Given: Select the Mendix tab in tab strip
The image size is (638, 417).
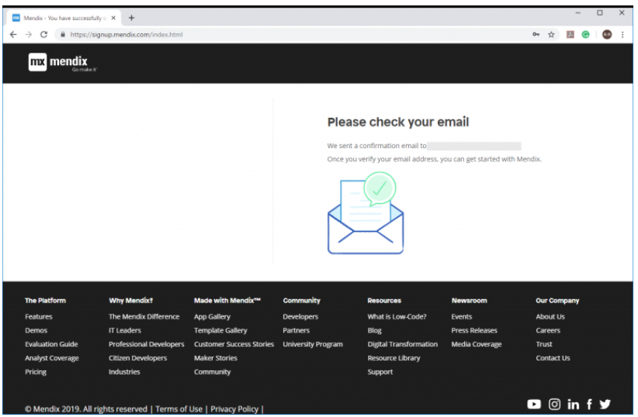Looking at the screenshot, I should (64, 18).
